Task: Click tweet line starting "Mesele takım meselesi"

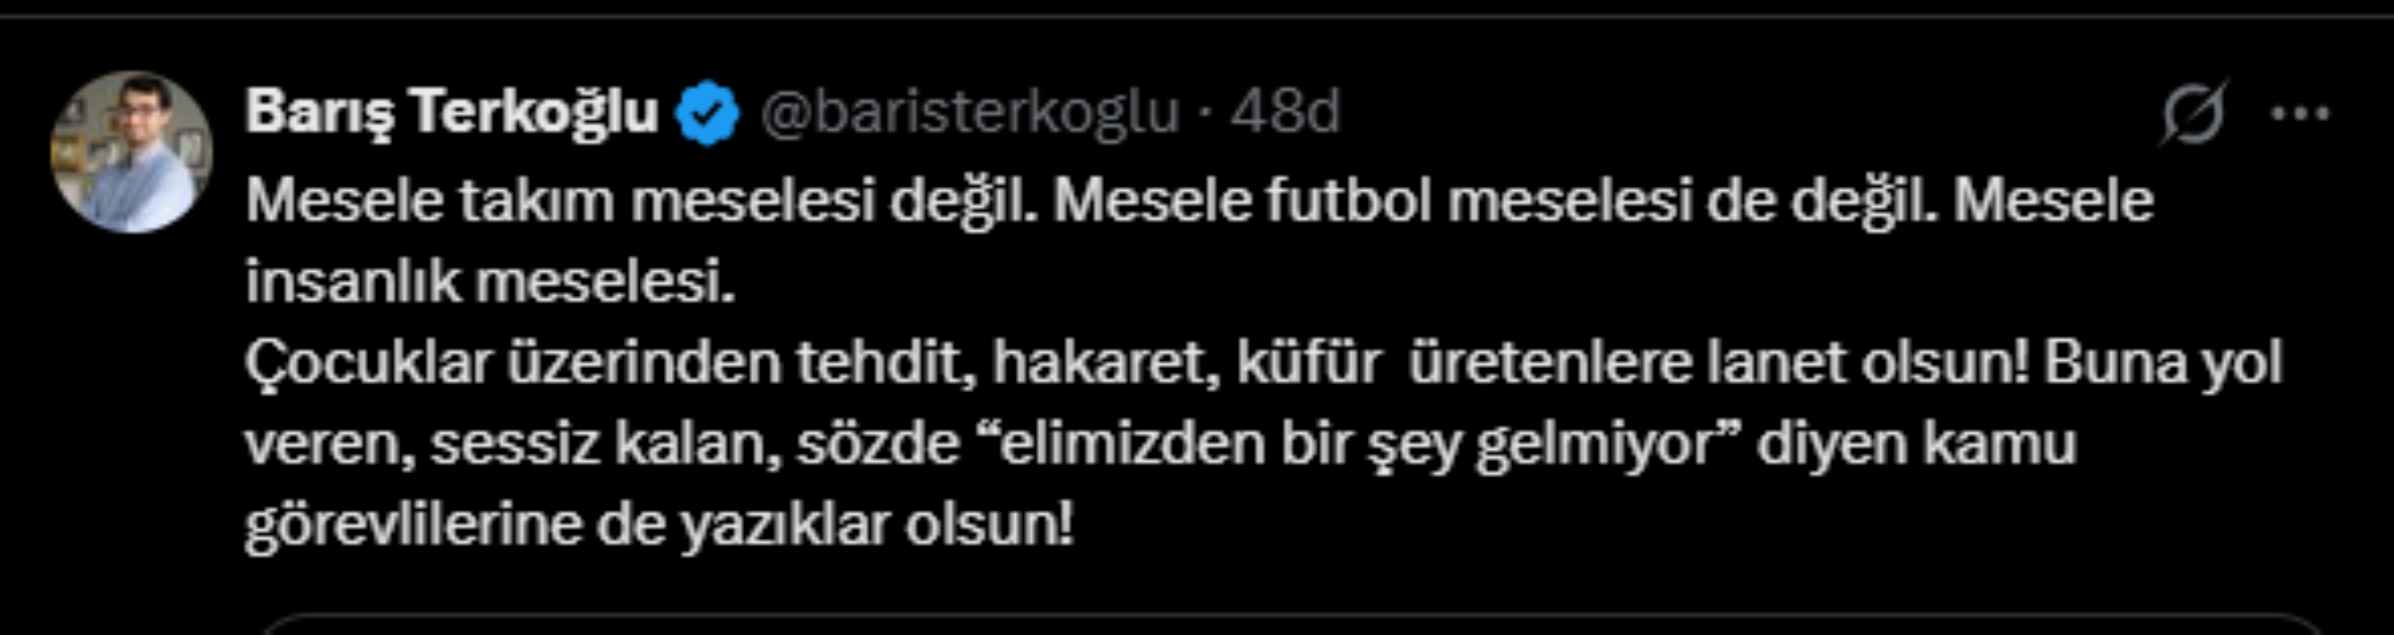Action: [642, 201]
